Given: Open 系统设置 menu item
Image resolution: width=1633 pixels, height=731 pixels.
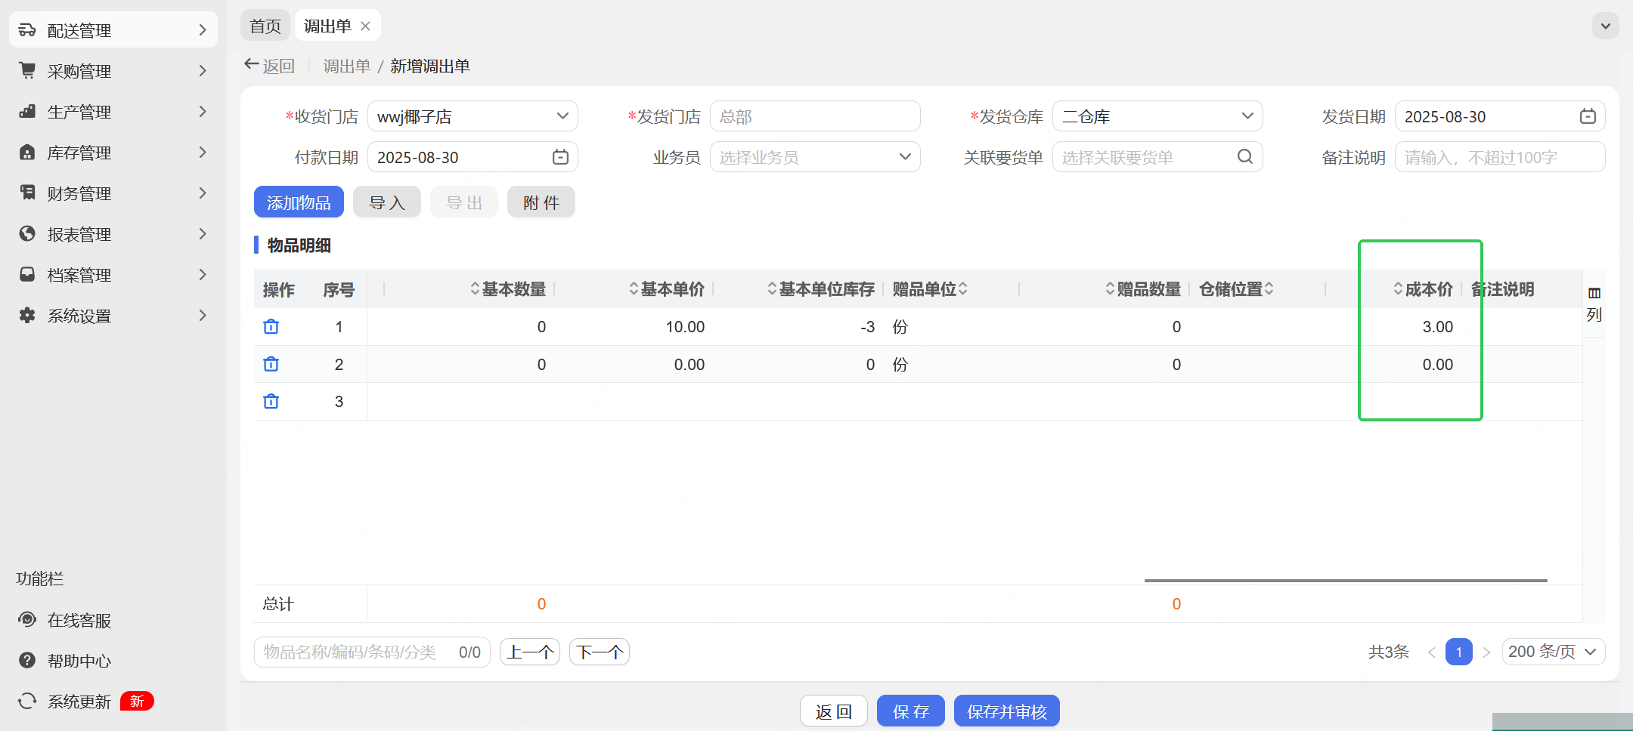Looking at the screenshot, I should click(113, 316).
